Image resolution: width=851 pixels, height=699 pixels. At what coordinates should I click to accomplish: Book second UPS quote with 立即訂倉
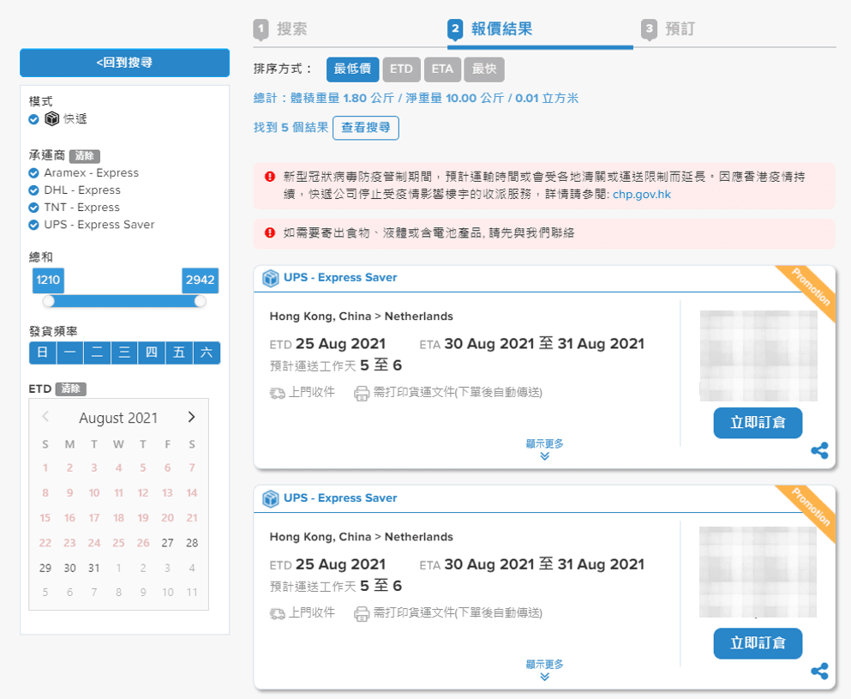(758, 643)
